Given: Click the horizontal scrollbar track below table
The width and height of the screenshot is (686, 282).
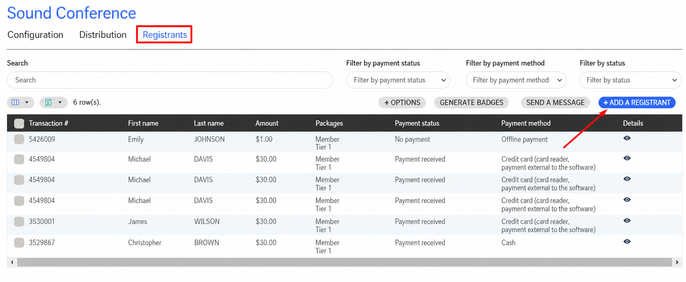Looking at the screenshot, I should (345, 262).
